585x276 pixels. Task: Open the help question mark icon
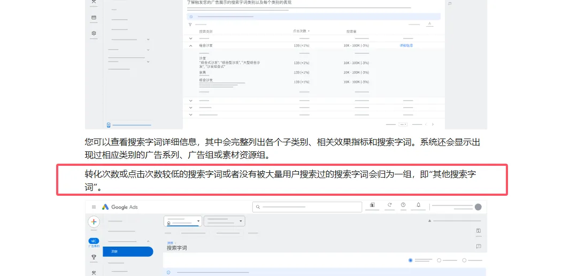click(x=403, y=205)
